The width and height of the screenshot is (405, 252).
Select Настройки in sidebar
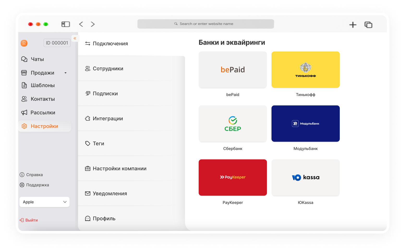[45, 126]
